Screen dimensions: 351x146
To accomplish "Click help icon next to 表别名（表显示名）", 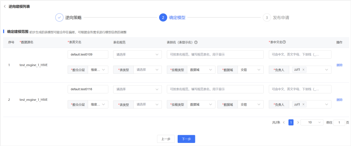I will click(x=196, y=42).
